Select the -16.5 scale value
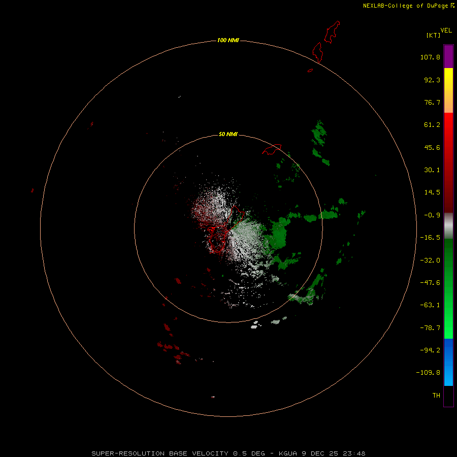Screen dimensions: 457x457 tap(430, 238)
